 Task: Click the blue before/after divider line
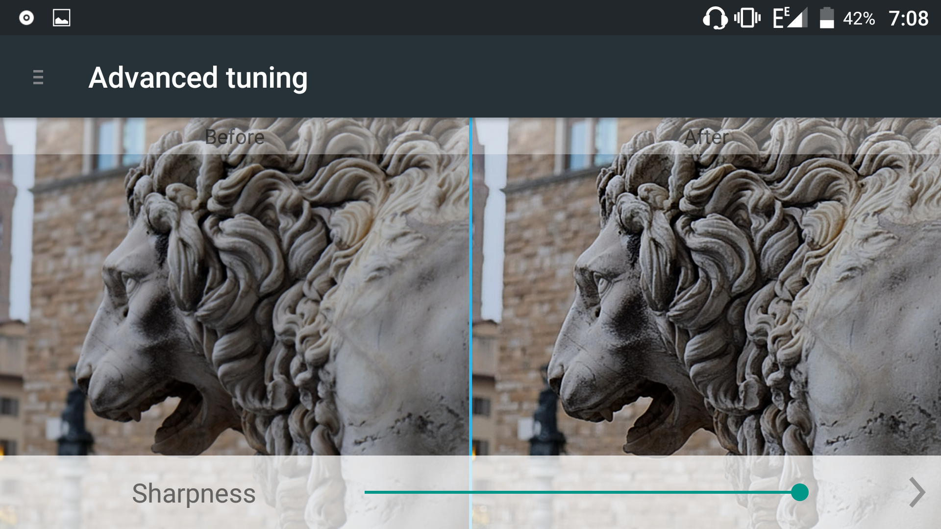[x=470, y=323]
